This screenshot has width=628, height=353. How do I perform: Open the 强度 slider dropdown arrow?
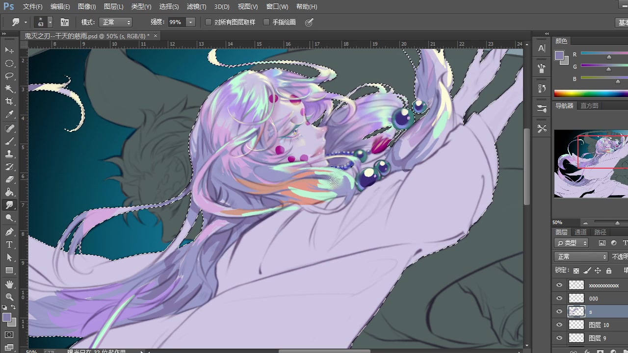pos(190,22)
